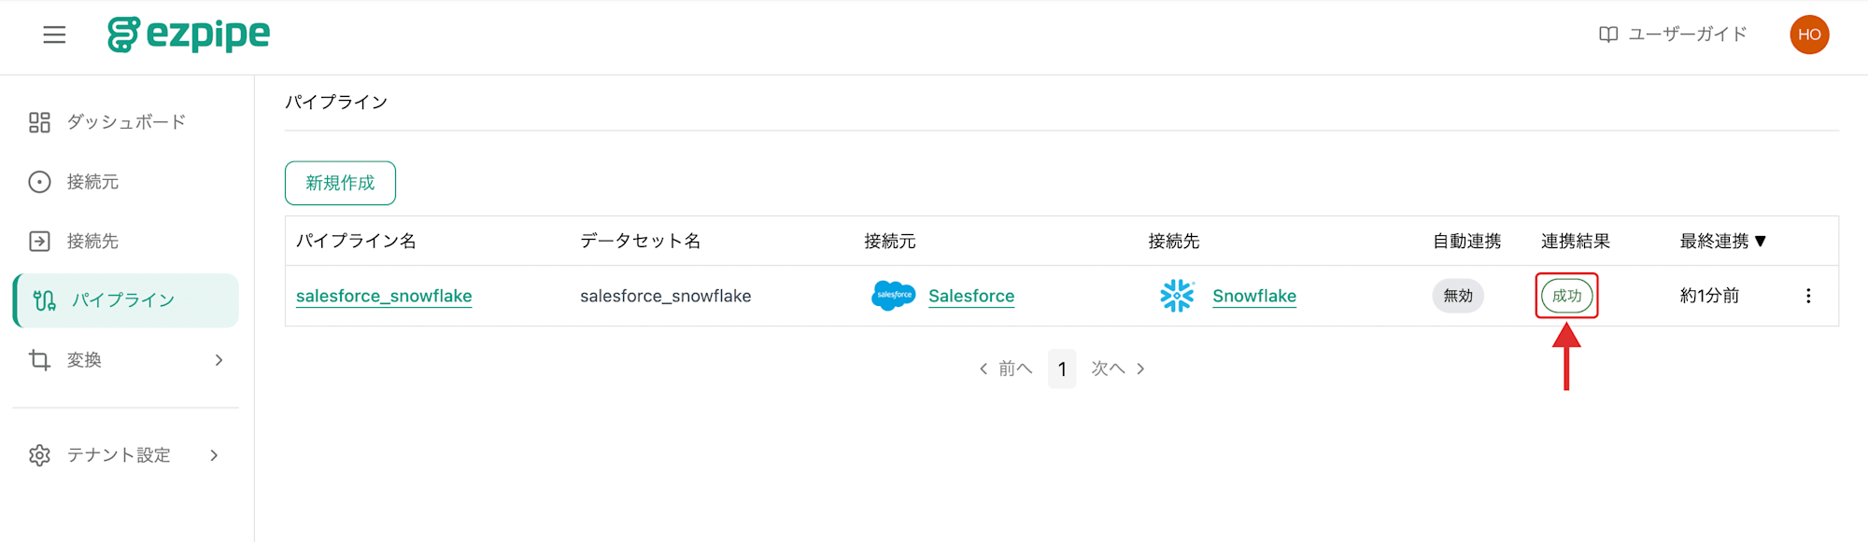Select パイプライン sidebar item
This screenshot has width=1868, height=542.
pos(126,300)
